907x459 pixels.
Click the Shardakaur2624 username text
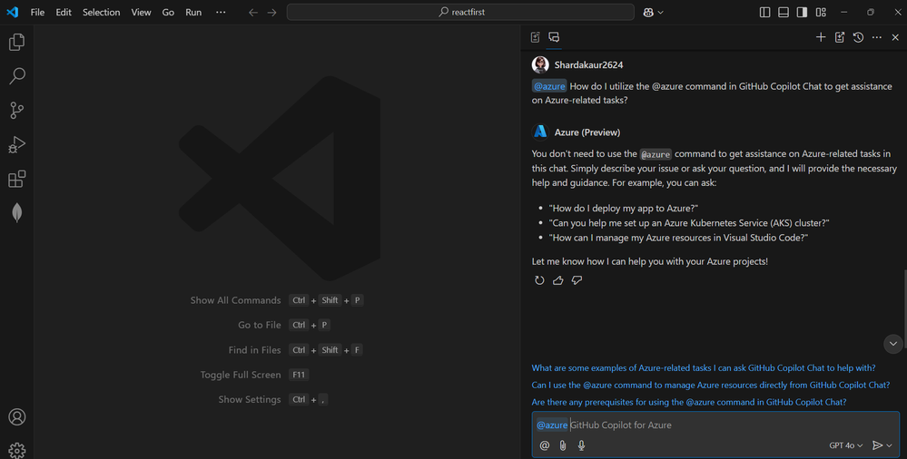click(588, 64)
